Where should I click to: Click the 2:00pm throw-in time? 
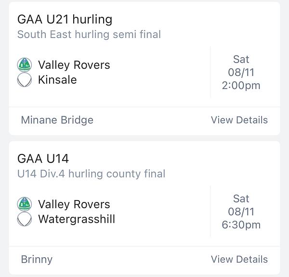pos(241,86)
